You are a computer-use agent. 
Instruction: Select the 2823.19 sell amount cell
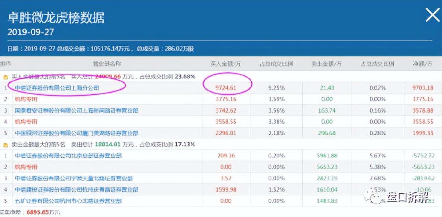point(327,178)
